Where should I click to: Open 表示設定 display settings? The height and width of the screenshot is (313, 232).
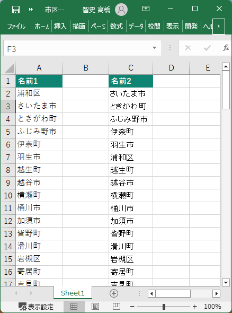36,307
